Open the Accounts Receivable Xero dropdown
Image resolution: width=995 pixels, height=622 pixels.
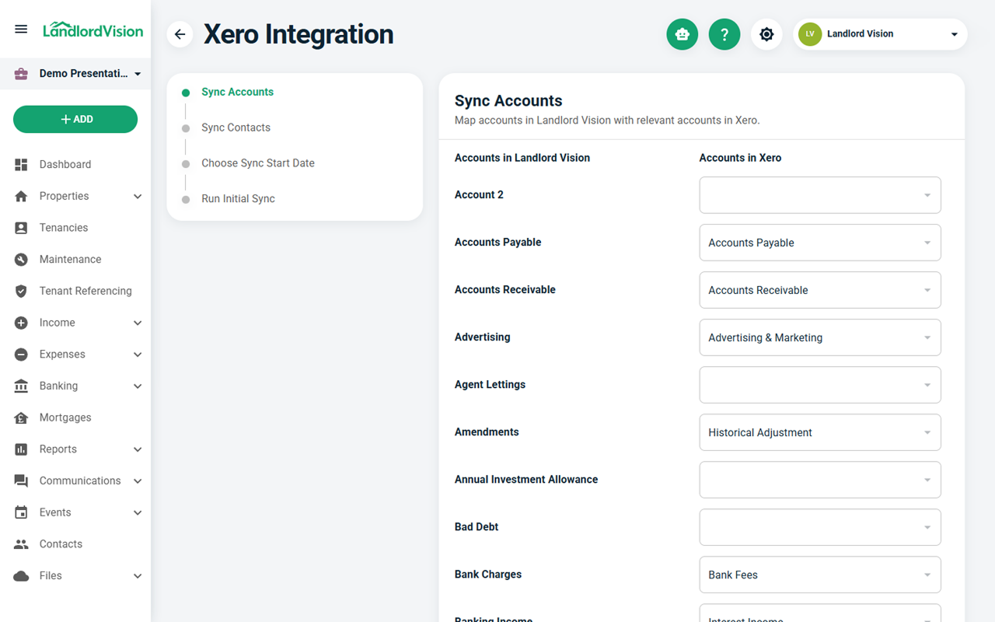click(x=820, y=290)
